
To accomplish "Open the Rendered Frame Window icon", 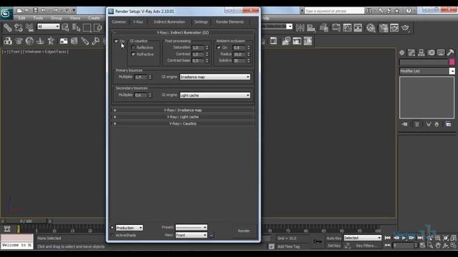I will click(394, 28).
